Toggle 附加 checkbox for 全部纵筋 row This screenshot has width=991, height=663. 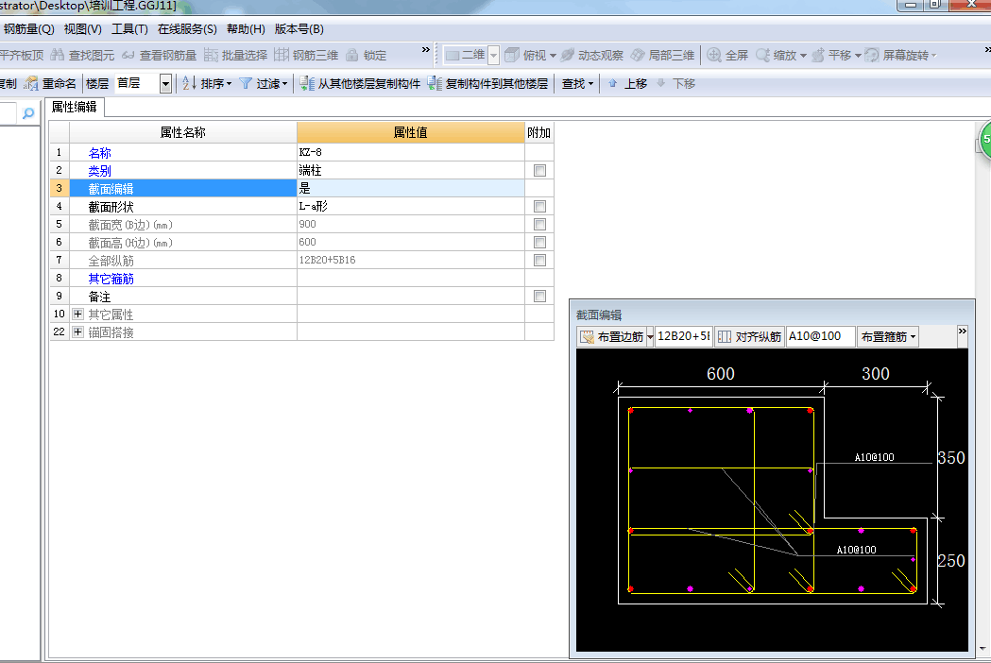point(539,260)
